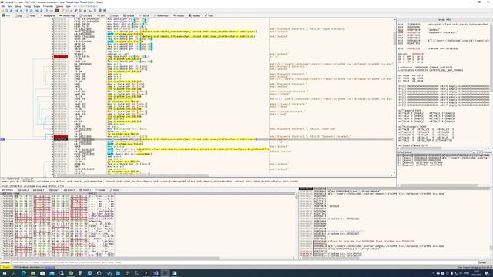This screenshot has height=277, width=493.
Task: Switch to the Symbols tab
Action: (x=129, y=15)
